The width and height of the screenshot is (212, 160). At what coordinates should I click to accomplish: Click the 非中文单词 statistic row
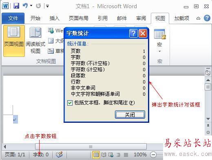point(108,88)
